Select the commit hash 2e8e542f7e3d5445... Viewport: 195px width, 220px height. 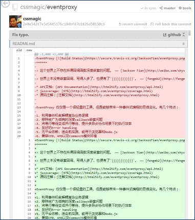(64, 24)
